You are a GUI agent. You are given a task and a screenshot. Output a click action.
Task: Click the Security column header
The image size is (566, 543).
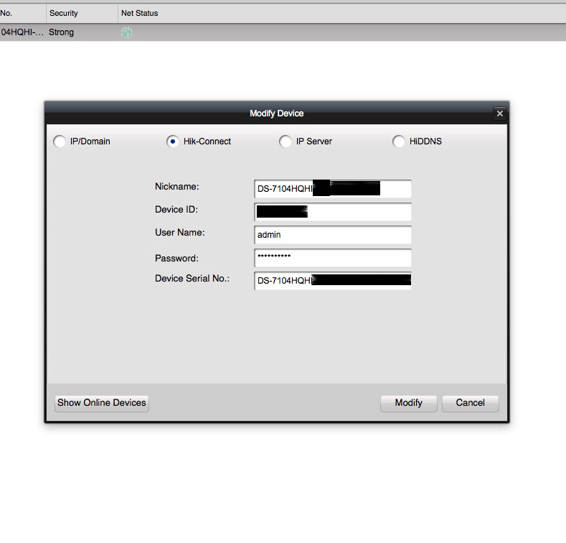click(80, 13)
